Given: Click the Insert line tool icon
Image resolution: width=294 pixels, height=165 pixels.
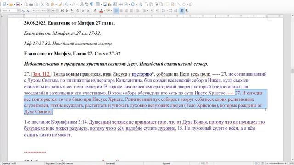Looking at the screenshot, I should [x=179, y=4].
